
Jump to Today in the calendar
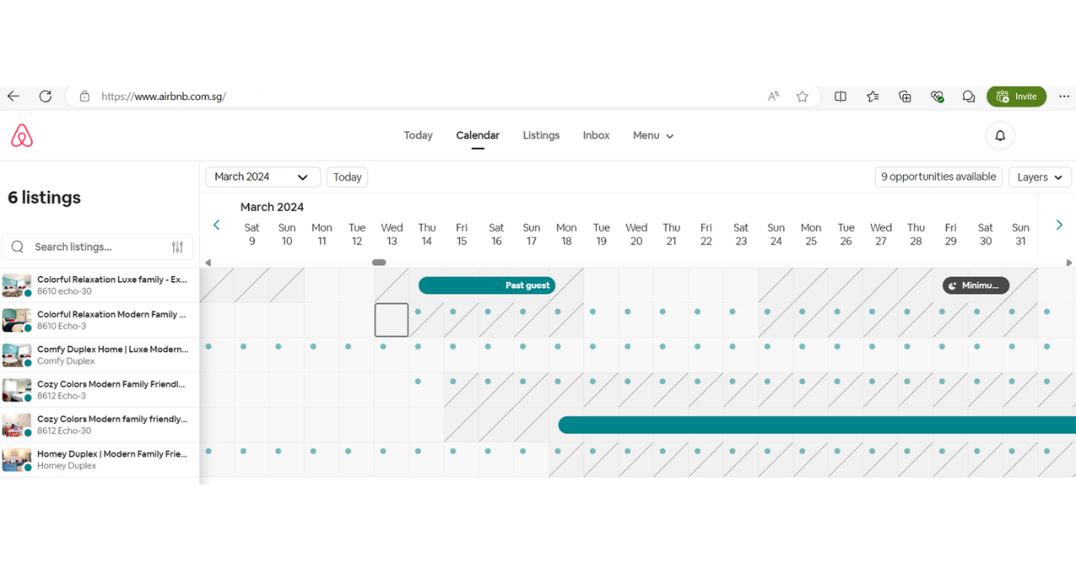tap(347, 177)
